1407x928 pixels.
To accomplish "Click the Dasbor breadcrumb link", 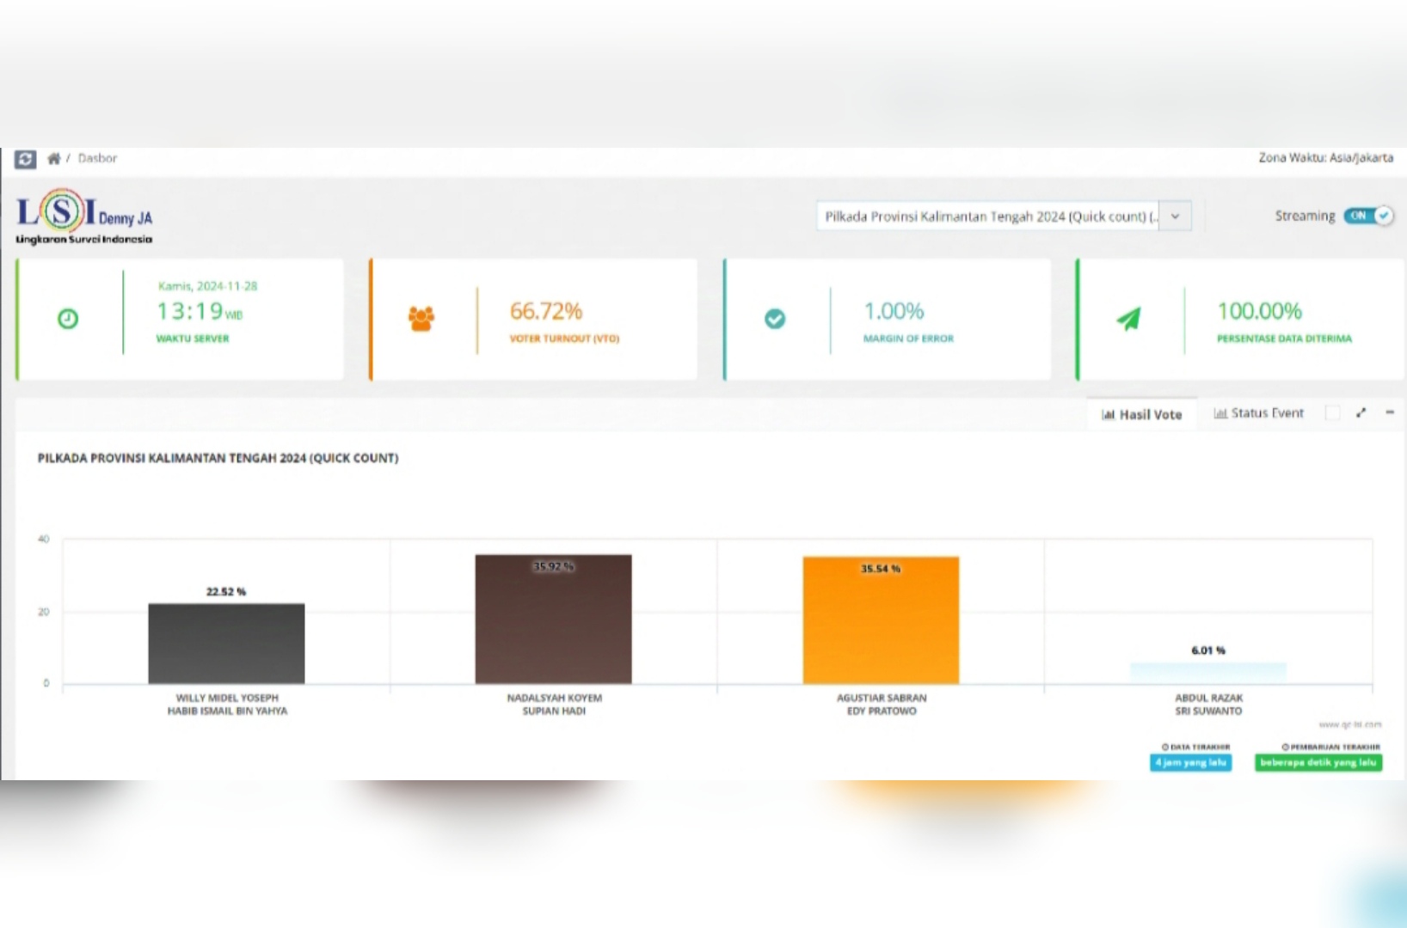I will click(x=97, y=158).
